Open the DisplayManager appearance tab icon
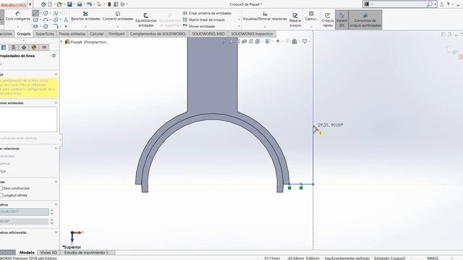Image resolution: width=463 pixels, height=260 pixels. coord(34,48)
